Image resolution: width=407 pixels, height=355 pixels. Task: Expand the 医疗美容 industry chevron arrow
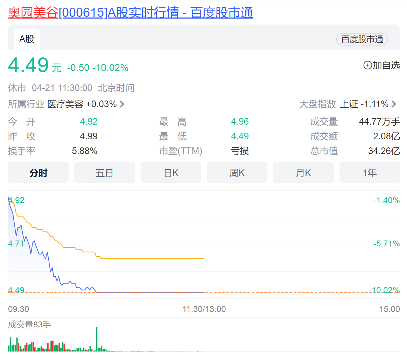tap(122, 104)
